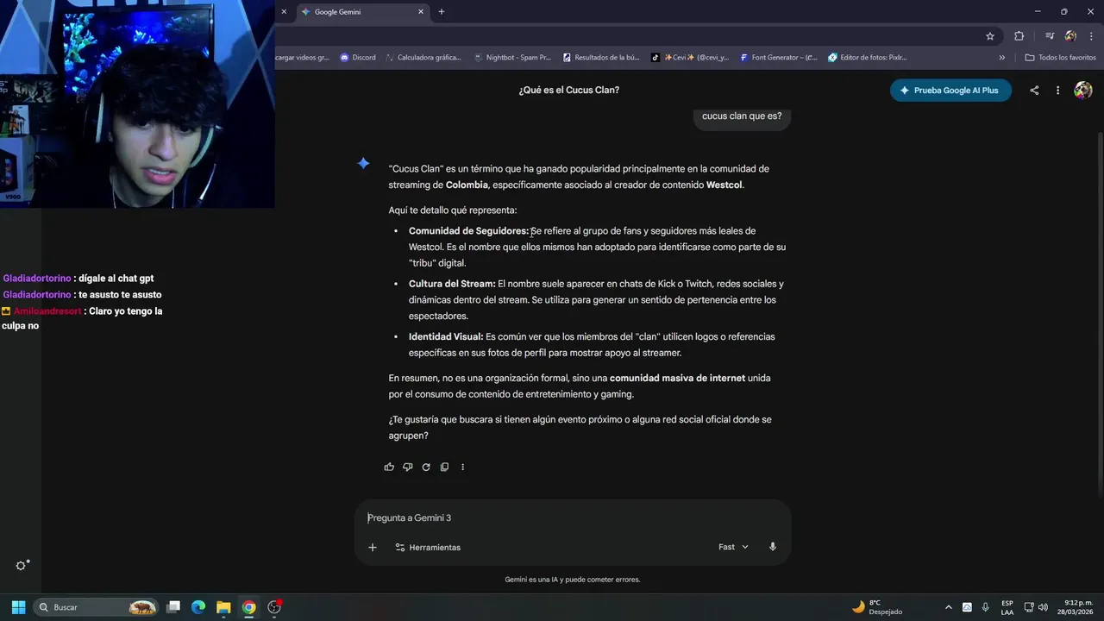Open the Todos los favoritos folder
The image size is (1104, 621).
tap(1061, 58)
